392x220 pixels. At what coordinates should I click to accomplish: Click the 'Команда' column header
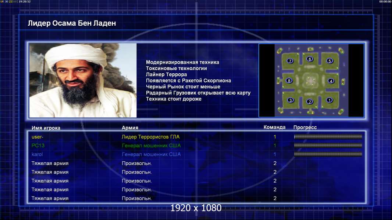click(274, 127)
